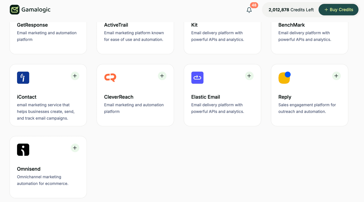Click the Elastic Email logo icon
Image resolution: width=364 pixels, height=202 pixels.
click(x=197, y=78)
